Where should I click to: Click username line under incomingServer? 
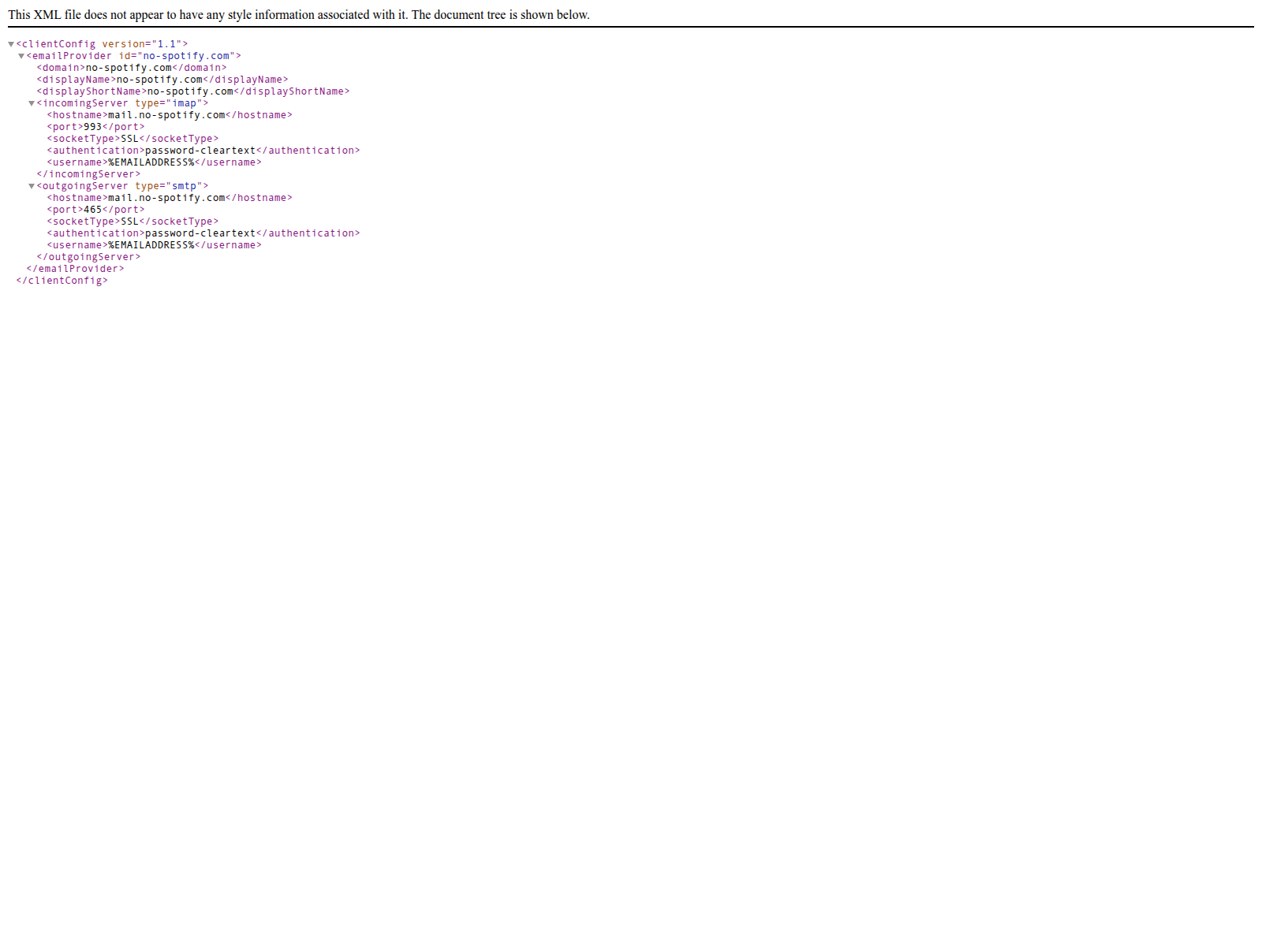coord(154,162)
